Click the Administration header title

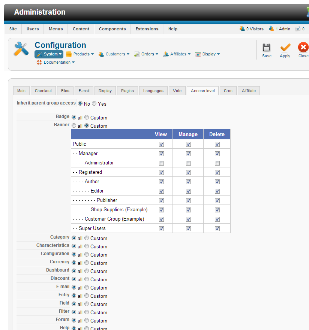click(x=40, y=12)
